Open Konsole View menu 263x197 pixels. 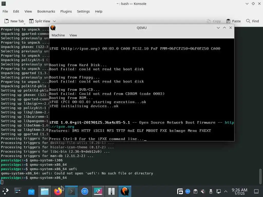pyautogui.click(x=28, y=11)
